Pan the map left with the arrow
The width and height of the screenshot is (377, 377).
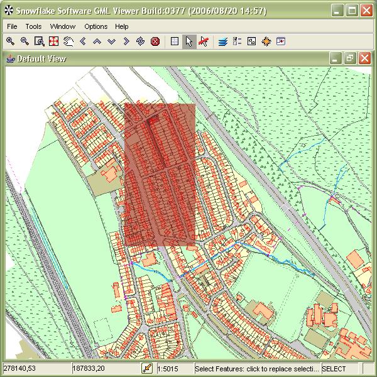(x=82, y=41)
